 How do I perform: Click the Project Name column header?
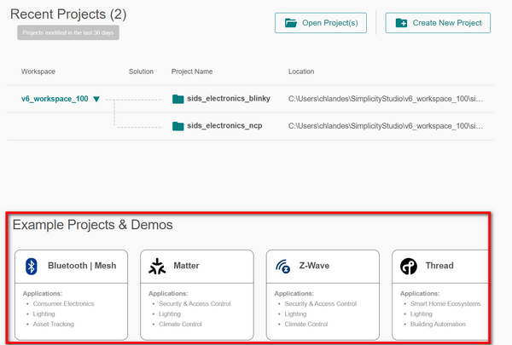coord(192,72)
